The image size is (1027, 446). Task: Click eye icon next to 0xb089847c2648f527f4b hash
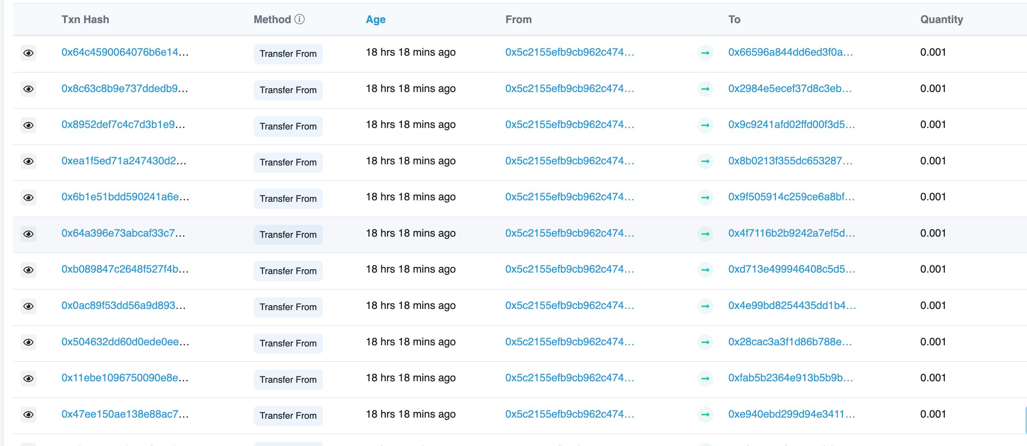(28, 270)
